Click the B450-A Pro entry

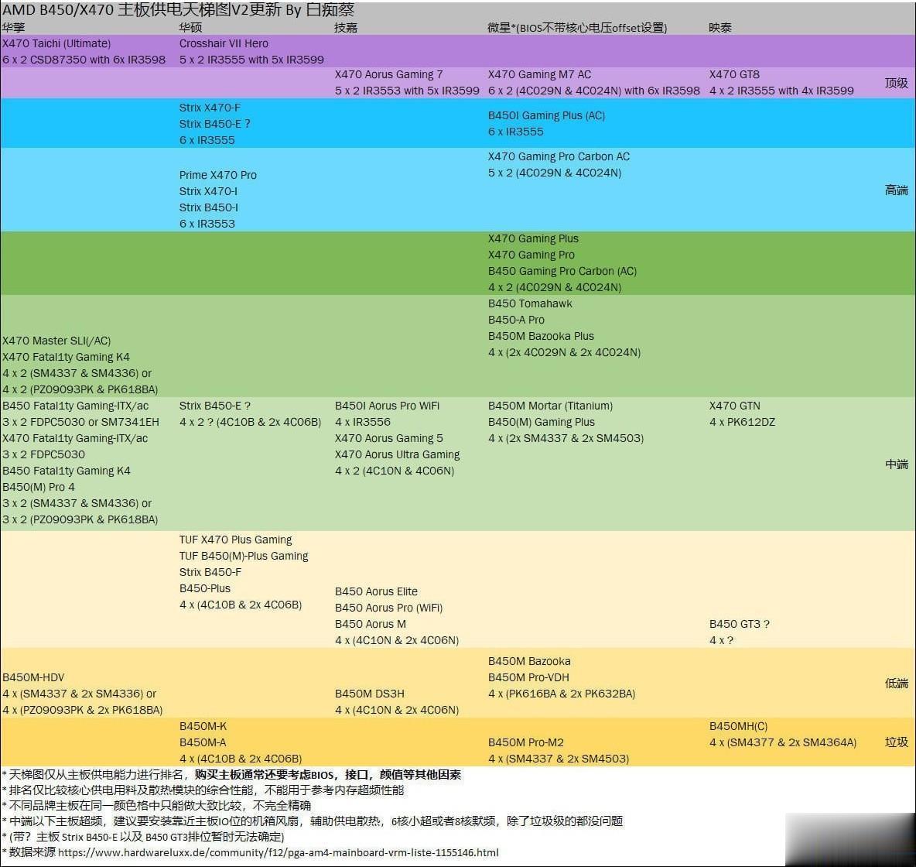tap(517, 320)
